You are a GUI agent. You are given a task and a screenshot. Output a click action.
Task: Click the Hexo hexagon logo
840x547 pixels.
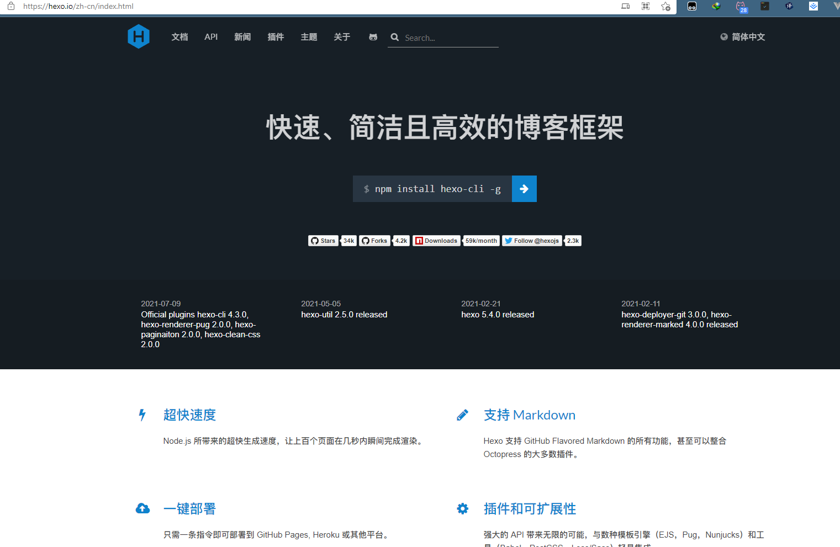pyautogui.click(x=139, y=36)
